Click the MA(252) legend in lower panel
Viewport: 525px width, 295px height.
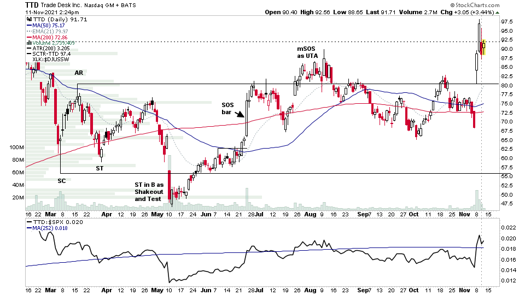(47, 228)
